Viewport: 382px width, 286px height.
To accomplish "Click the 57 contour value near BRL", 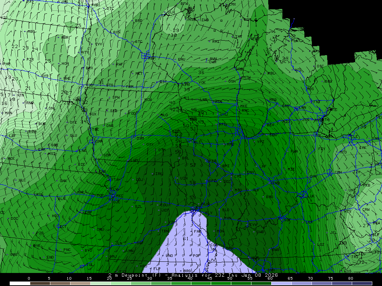I will pos(193,165).
